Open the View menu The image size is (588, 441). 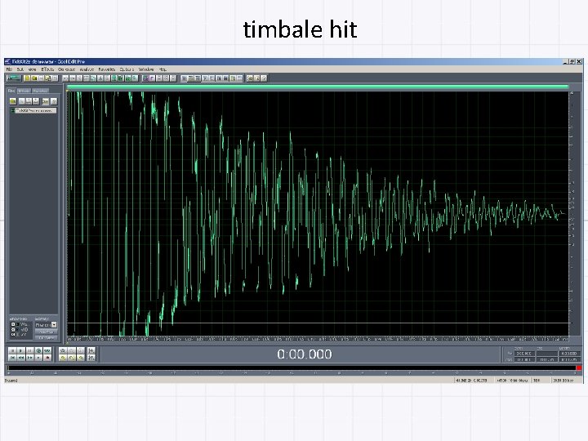(32, 69)
